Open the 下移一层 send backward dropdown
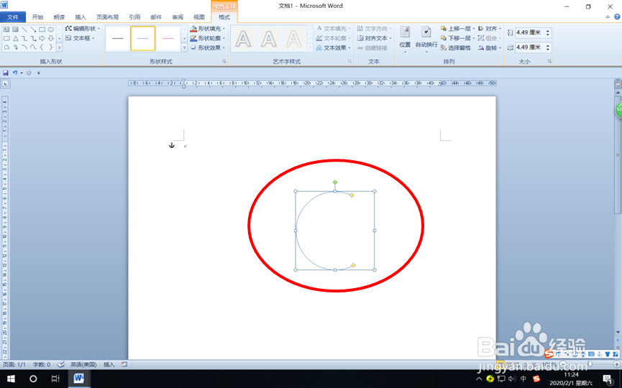 457,38
